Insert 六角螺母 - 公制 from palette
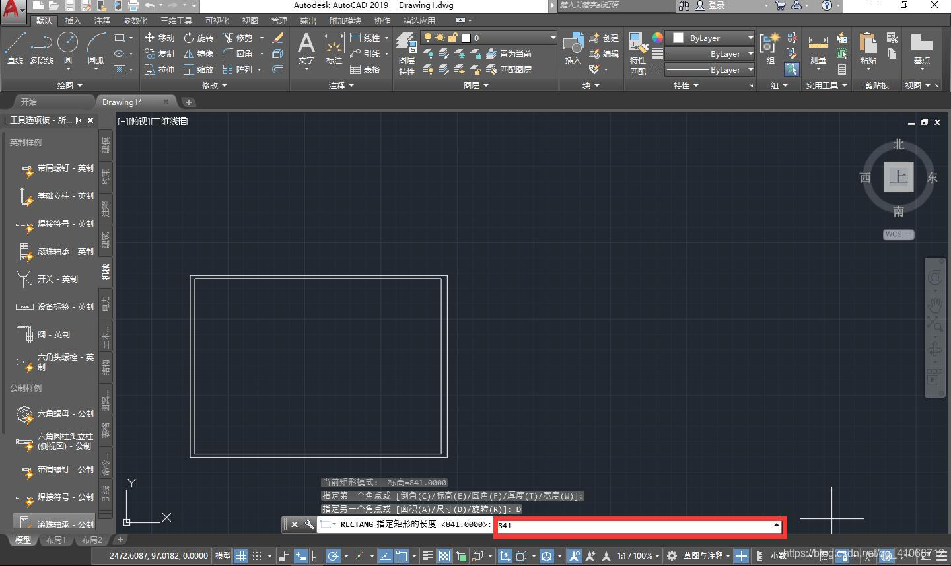951x566 pixels. click(x=56, y=414)
